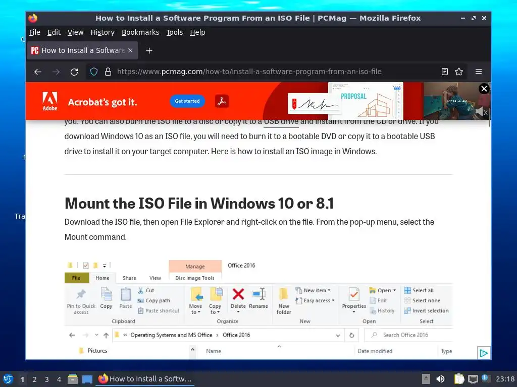The height and width of the screenshot is (387, 517).
Task: Open the Help menu
Action: pyautogui.click(x=197, y=32)
